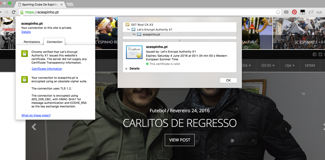This screenshot has width=325, height=160.
Task: Open the Pinterest extension button
Action: pos(294,12)
